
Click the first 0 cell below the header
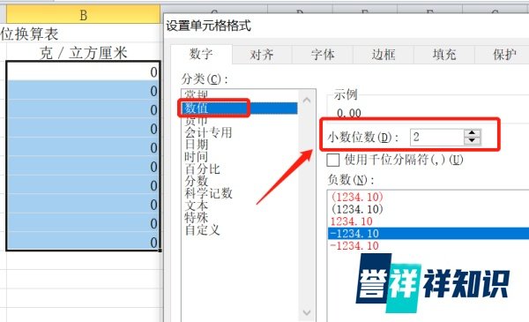pyautogui.click(x=83, y=71)
